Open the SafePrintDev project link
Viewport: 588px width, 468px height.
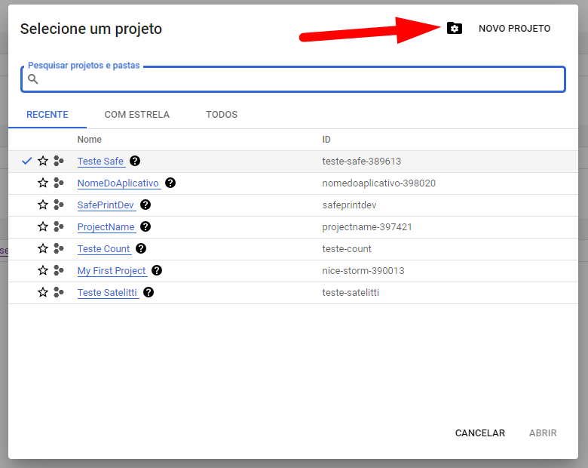tap(106, 205)
